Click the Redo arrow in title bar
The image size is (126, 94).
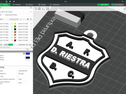[14, 2]
